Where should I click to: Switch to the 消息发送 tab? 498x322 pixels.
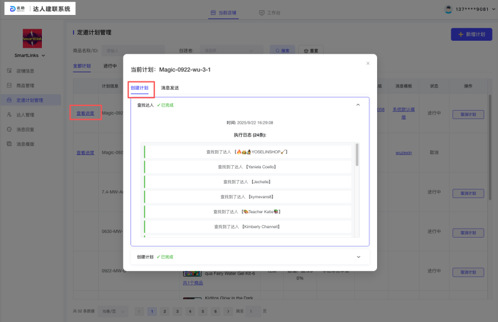point(169,88)
